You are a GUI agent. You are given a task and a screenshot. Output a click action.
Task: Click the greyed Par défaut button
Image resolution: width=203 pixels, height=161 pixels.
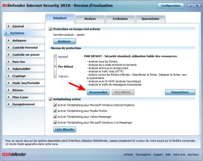pyautogui.click(x=123, y=92)
